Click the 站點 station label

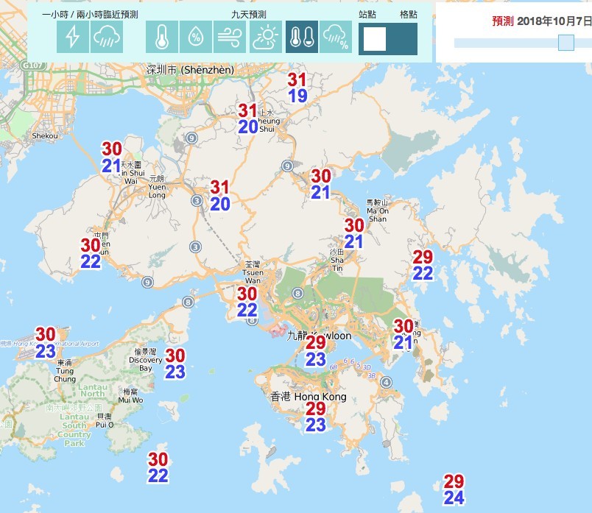(x=367, y=14)
